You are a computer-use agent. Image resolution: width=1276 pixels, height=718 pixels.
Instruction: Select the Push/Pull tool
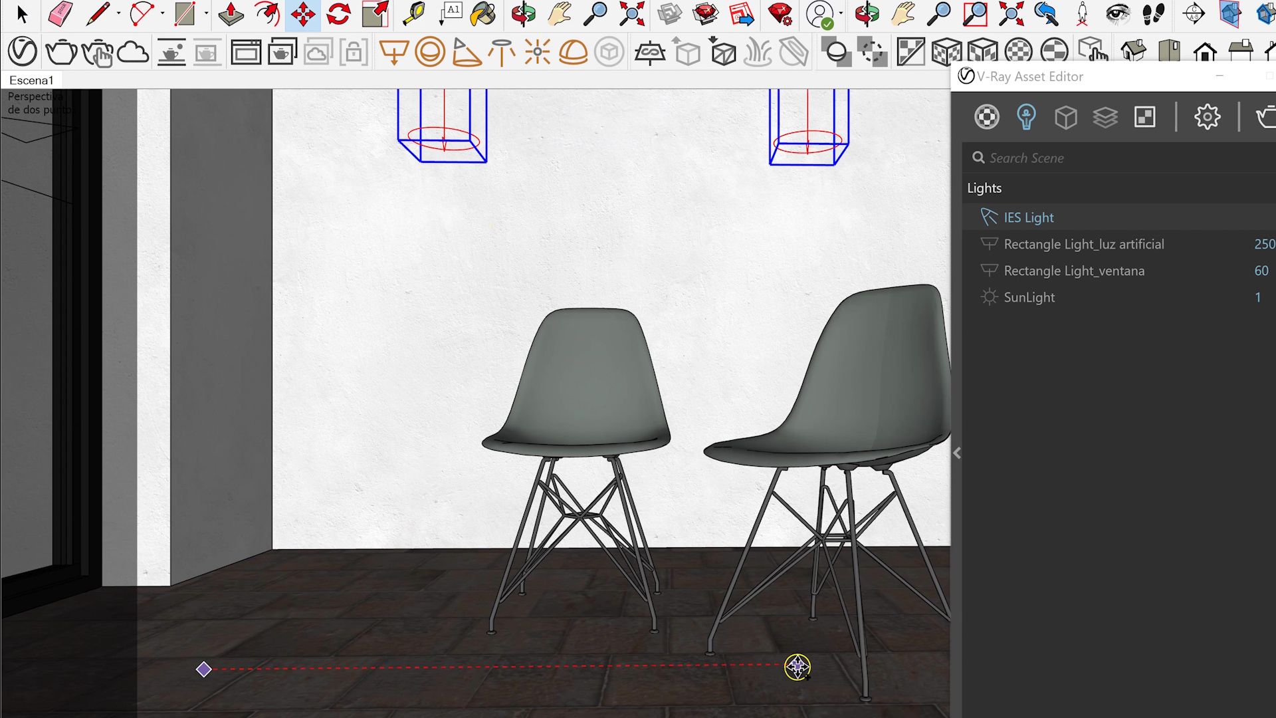tap(231, 13)
